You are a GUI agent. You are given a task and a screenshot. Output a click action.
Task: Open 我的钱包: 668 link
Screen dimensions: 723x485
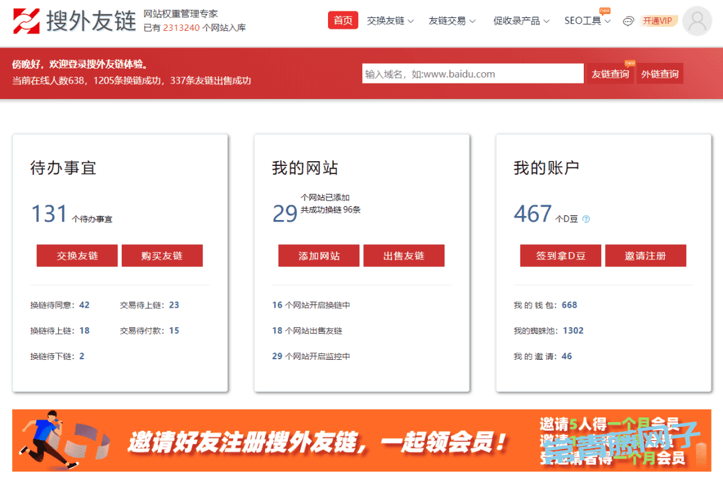[545, 305]
